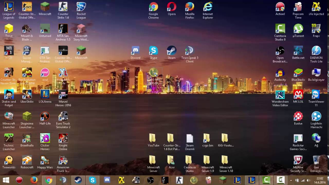Image resolution: width=329 pixels, height=185 pixels.
Task: Launch Action! desktop shortcut
Action: (x=280, y=9)
